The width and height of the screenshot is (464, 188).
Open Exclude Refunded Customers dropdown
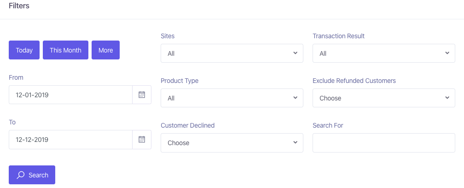(x=384, y=98)
